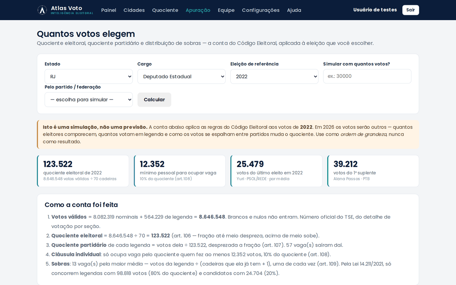Click the text Alana Passos · PTB
Image resolution: width=456 pixels, height=285 pixels.
(351, 179)
